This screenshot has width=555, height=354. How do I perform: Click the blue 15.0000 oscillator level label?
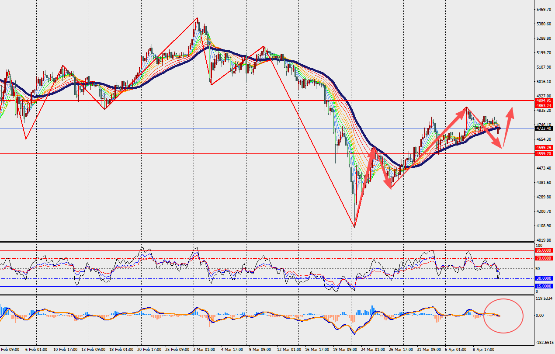point(543,286)
